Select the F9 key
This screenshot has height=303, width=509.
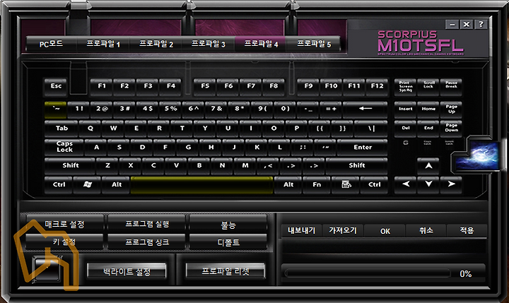point(308,86)
